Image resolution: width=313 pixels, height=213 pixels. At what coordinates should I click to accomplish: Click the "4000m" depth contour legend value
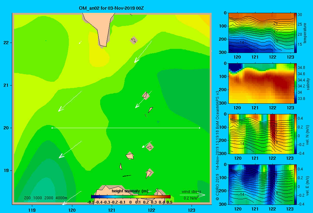coord(61,198)
